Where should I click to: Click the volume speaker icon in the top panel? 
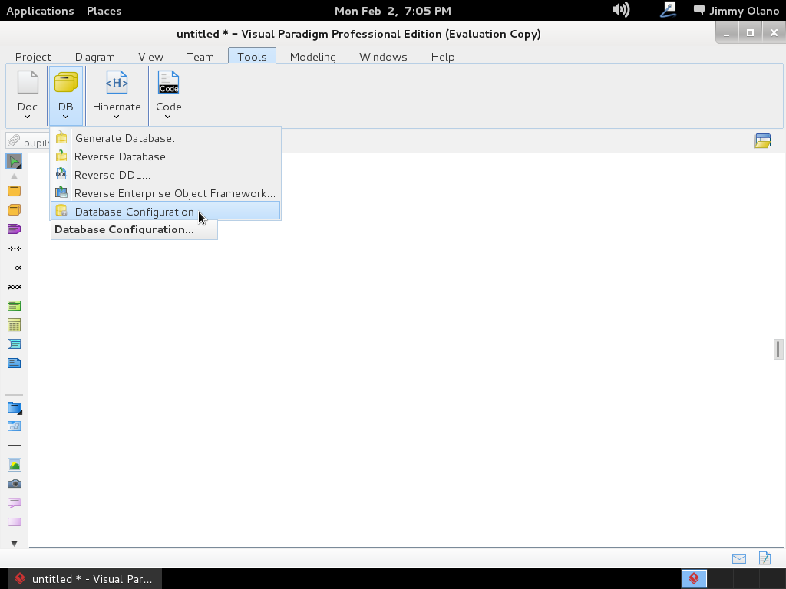pos(620,10)
